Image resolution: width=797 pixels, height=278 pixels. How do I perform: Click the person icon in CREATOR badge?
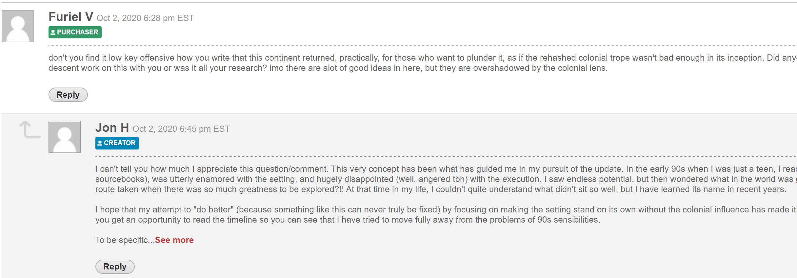click(x=100, y=143)
